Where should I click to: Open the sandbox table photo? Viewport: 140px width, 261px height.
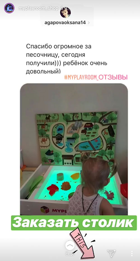pos(74,149)
